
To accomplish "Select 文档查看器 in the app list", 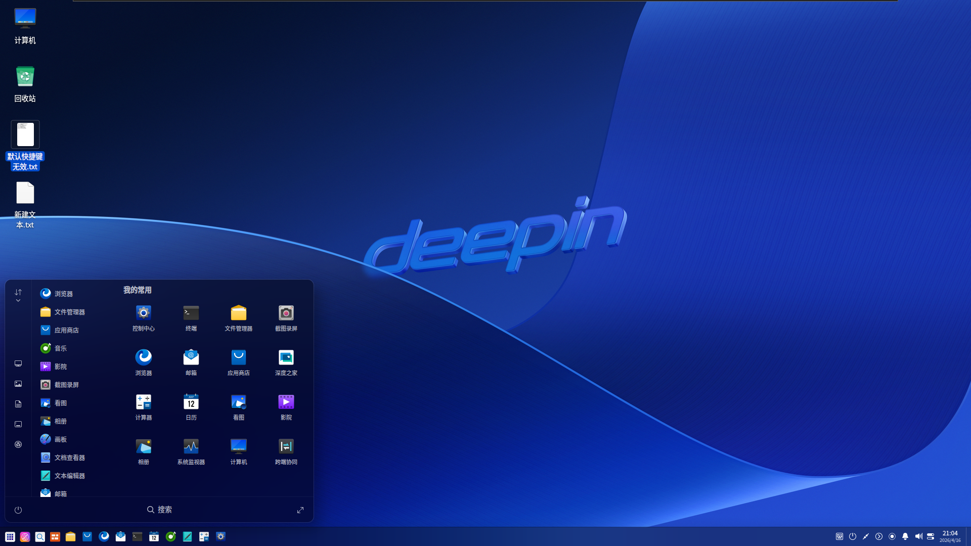I will click(x=69, y=458).
